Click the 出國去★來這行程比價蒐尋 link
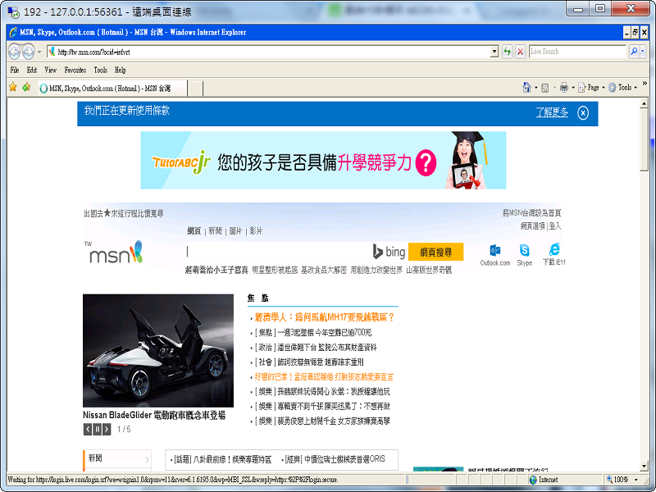Screen dimensions: 656x492 [124, 213]
